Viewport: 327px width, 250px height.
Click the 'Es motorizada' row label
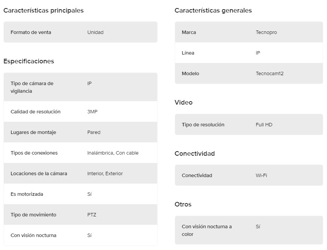(x=27, y=194)
